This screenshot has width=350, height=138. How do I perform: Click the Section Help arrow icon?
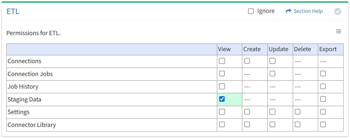pos(288,11)
